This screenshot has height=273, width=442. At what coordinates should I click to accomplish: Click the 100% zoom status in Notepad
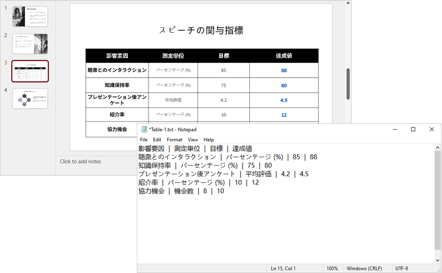(332, 268)
